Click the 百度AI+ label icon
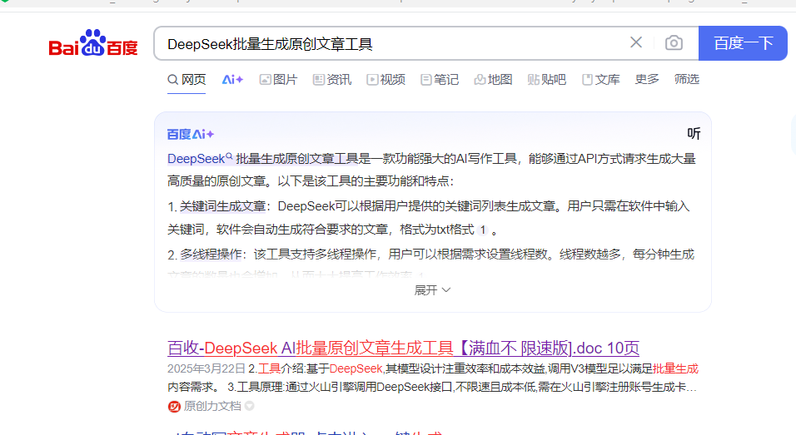The width and height of the screenshot is (796, 435). tap(191, 135)
